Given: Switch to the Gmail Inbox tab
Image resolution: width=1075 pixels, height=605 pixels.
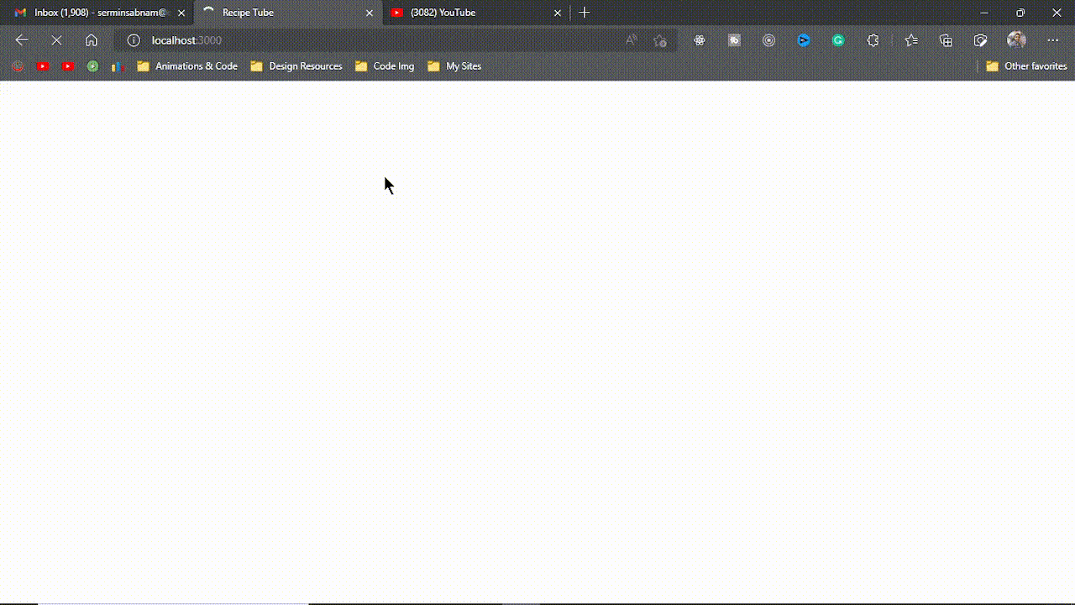Looking at the screenshot, I should coord(97,13).
